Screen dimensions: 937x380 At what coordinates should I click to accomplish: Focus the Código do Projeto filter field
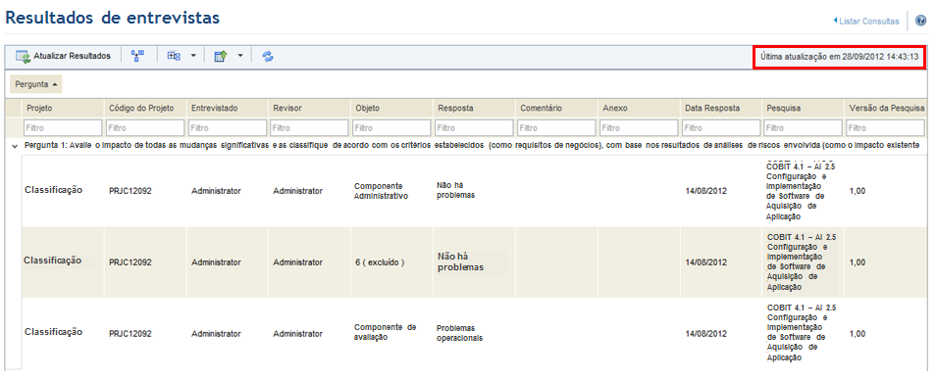tap(145, 127)
